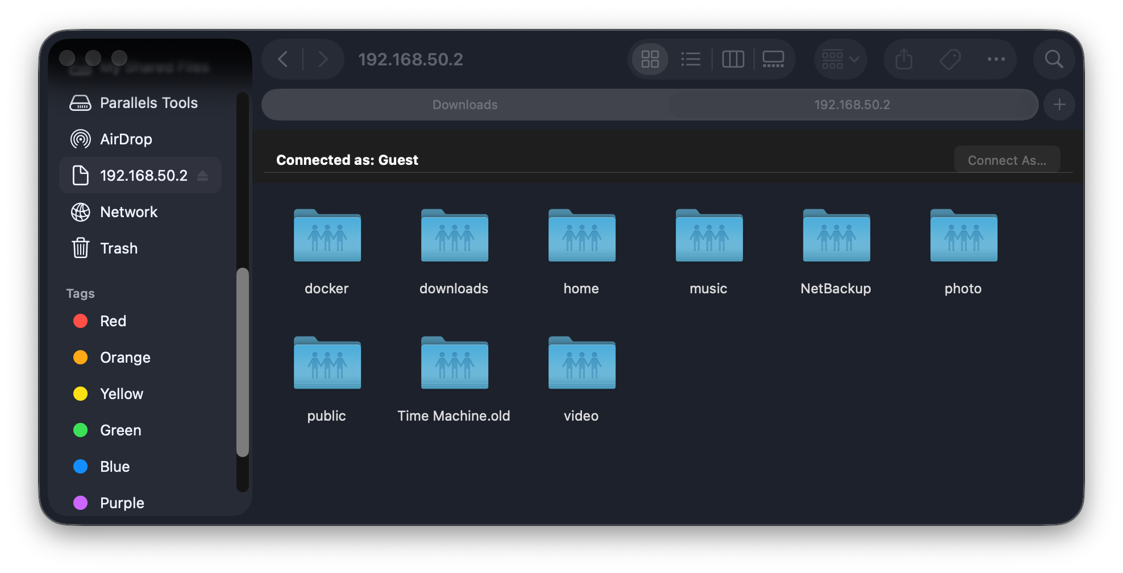Click the docker folder name label
The width and height of the screenshot is (1123, 573).
coord(327,289)
